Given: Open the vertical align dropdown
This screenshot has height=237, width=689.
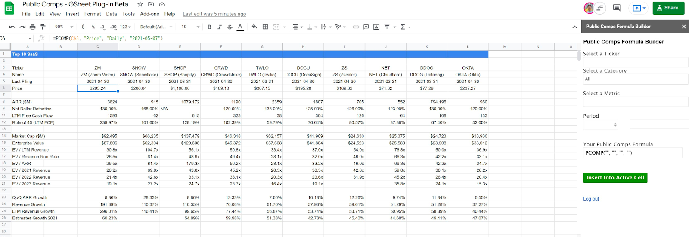Looking at the screenshot, I should pos(312,27).
